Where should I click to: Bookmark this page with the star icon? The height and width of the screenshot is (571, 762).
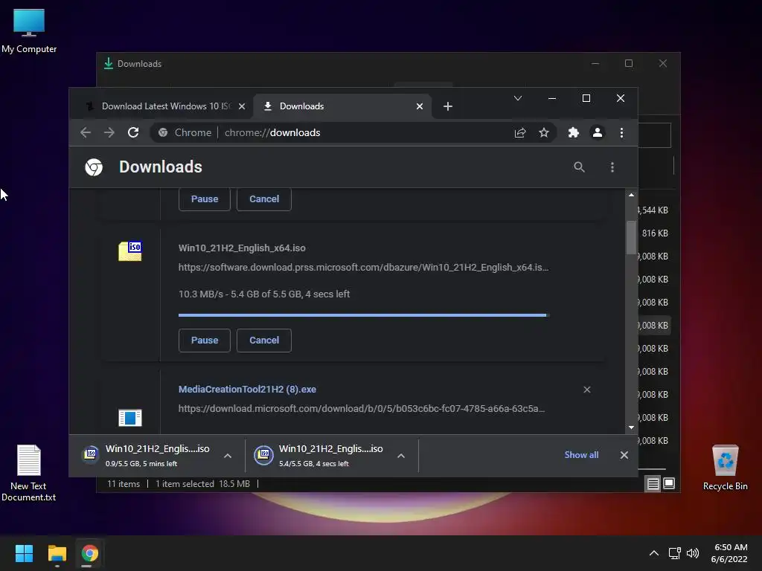pos(544,132)
